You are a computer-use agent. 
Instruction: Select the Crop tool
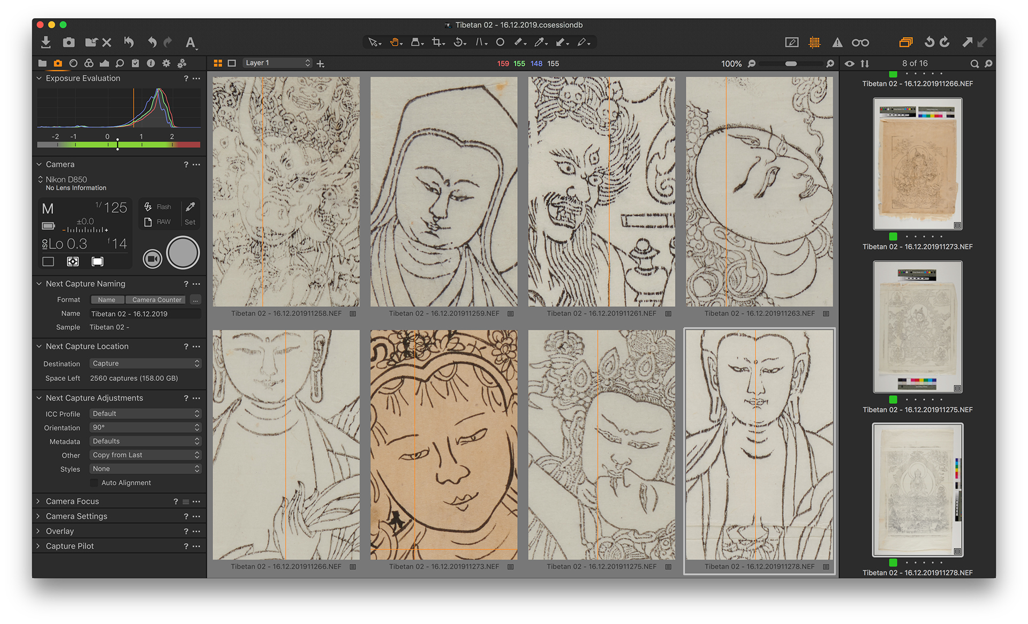(x=438, y=42)
